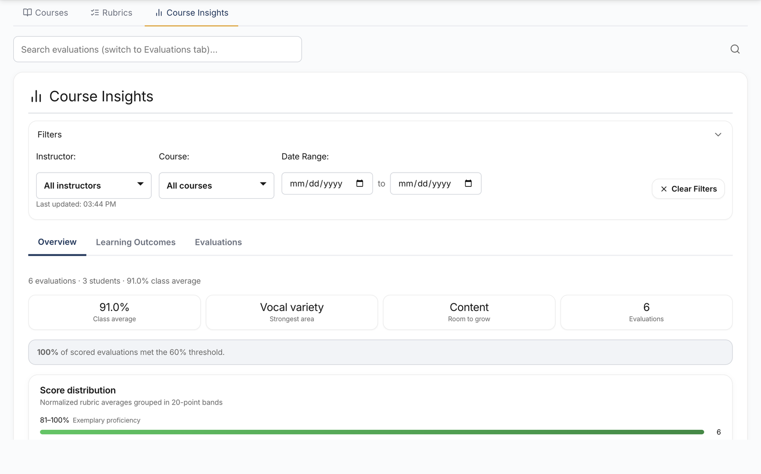The image size is (761, 474).
Task: Click the Last updated: 03:44 PM text
Action: point(76,204)
